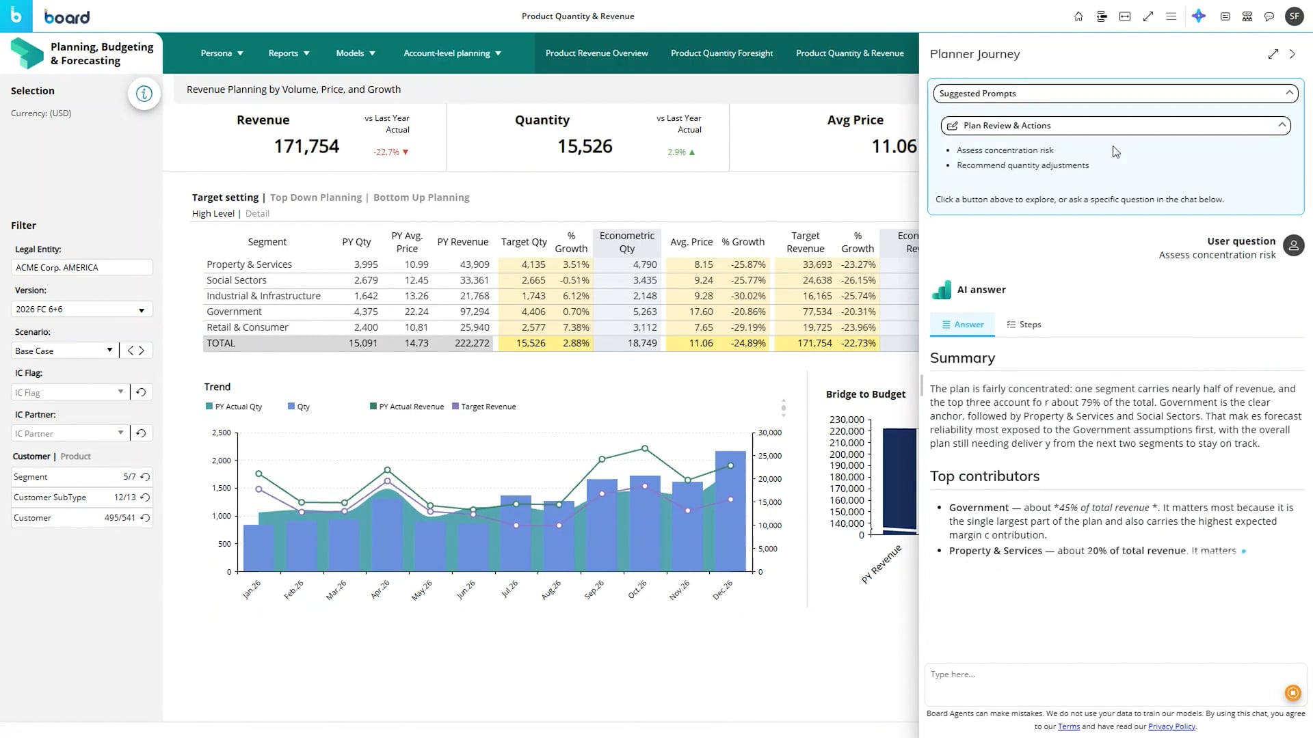
Task: Collapse the Suggested Prompts section
Action: click(1288, 94)
